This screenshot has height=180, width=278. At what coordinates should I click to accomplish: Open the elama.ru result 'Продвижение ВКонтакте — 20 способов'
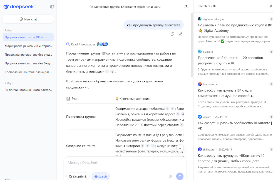point(230,61)
